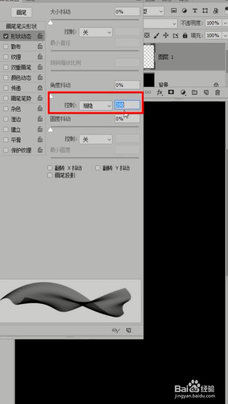Click the 填充 100% field
The image size is (228, 404).
[x=213, y=35]
